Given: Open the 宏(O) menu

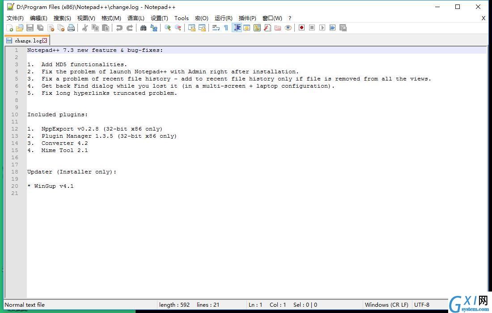Looking at the screenshot, I should 201,18.
